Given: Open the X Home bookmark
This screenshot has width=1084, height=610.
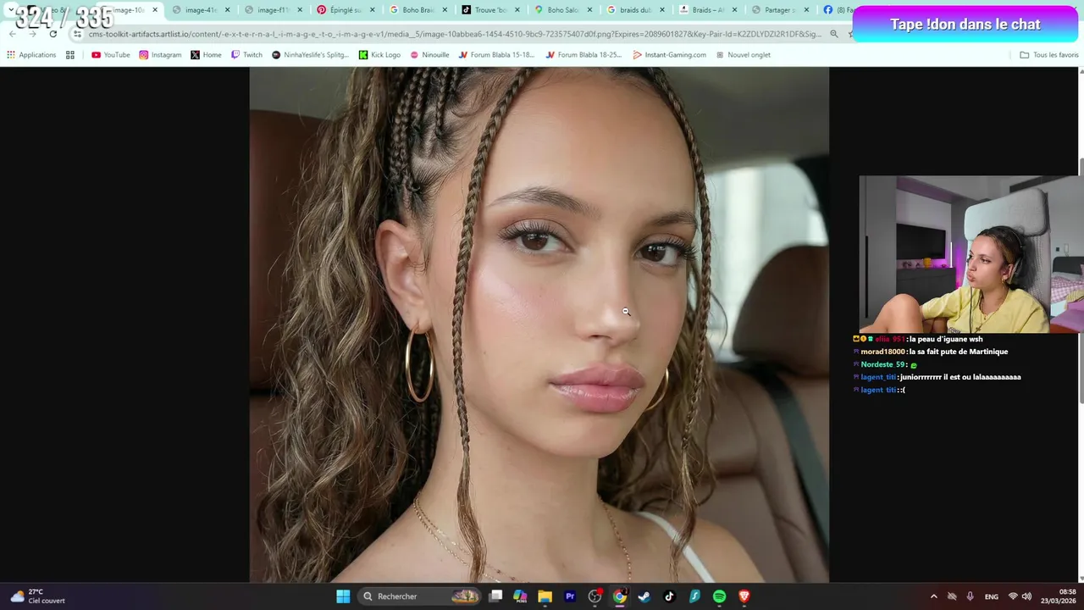Looking at the screenshot, I should click(206, 55).
